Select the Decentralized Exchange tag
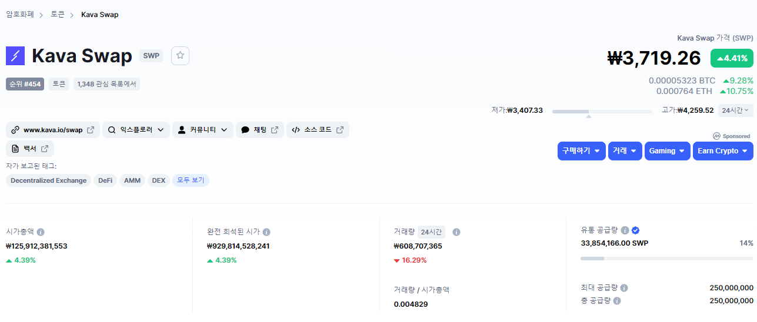 pos(48,180)
